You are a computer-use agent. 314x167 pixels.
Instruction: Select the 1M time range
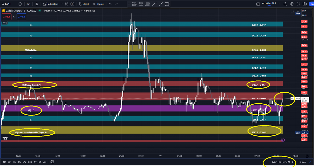(x=14, y=162)
